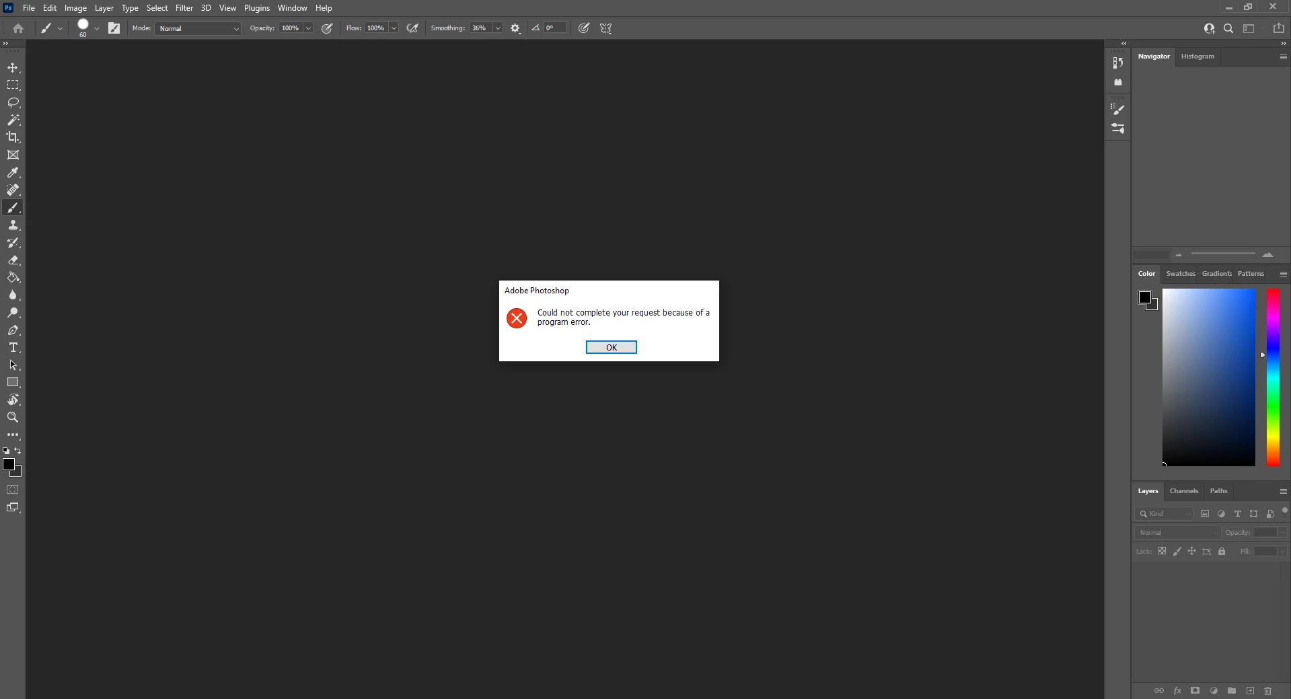Screen dimensions: 1291x699
Task: Select the Frame tool
Action: 13,155
